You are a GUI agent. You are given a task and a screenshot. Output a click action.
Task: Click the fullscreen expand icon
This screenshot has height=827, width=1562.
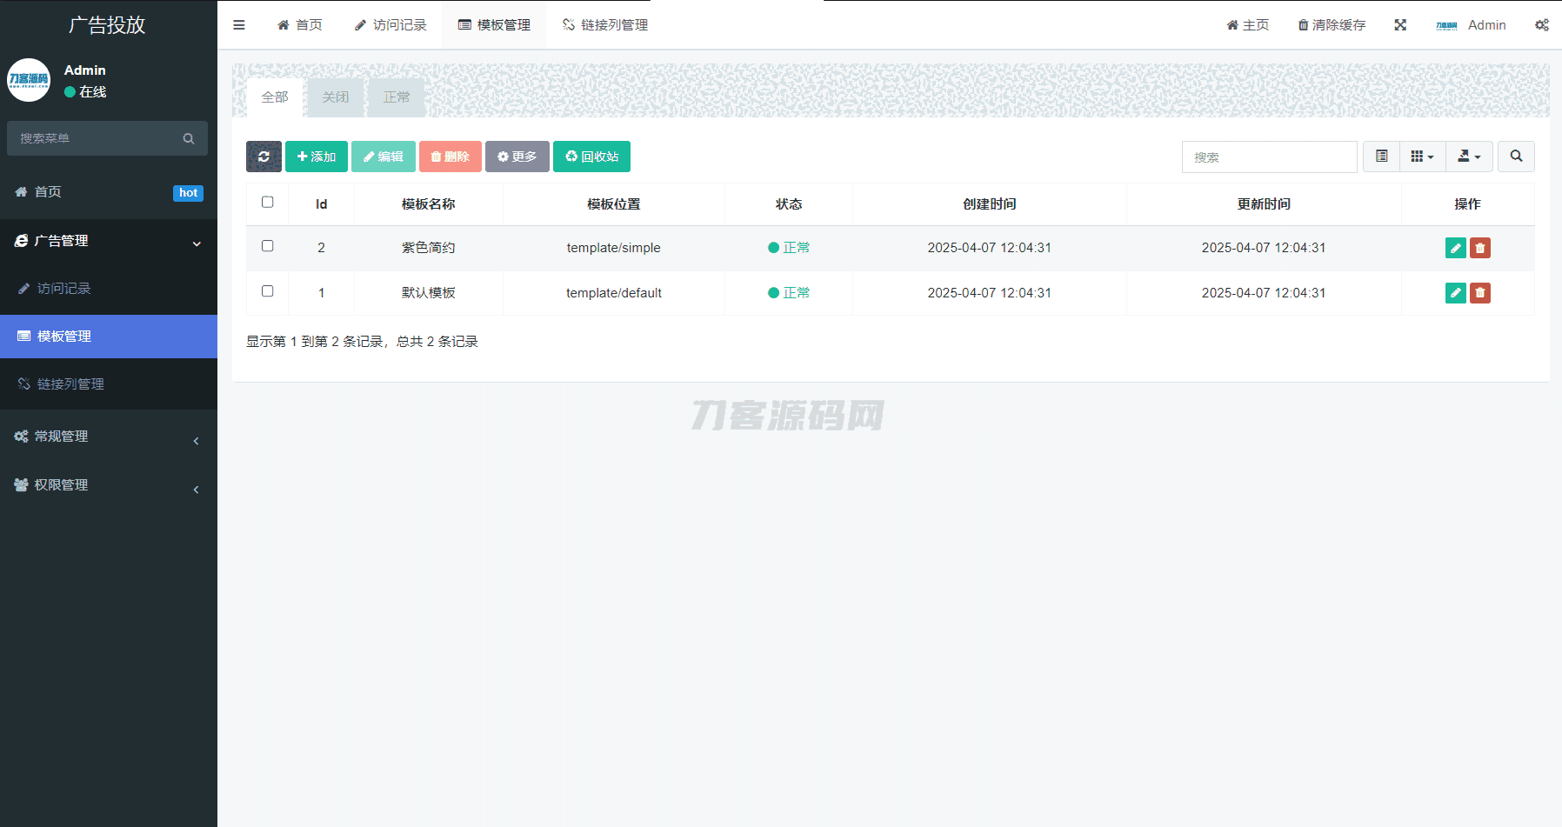point(1400,25)
